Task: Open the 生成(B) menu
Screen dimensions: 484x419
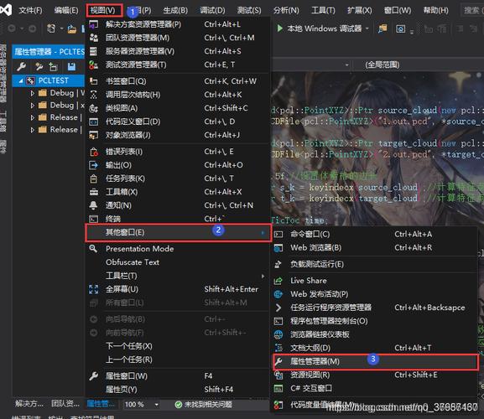Action: point(175,11)
